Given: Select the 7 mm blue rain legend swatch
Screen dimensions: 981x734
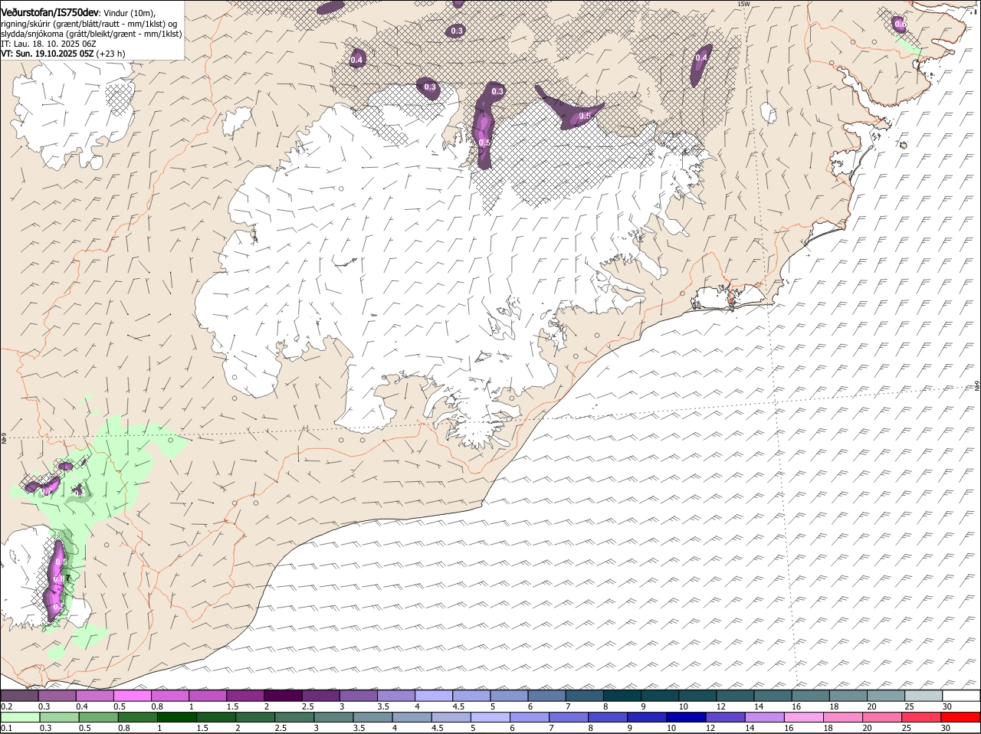Looking at the screenshot, I should [x=569, y=717].
